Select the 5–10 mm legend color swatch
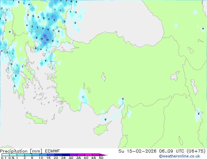Viewport: 207px width, 159px height. [x=36, y=155]
